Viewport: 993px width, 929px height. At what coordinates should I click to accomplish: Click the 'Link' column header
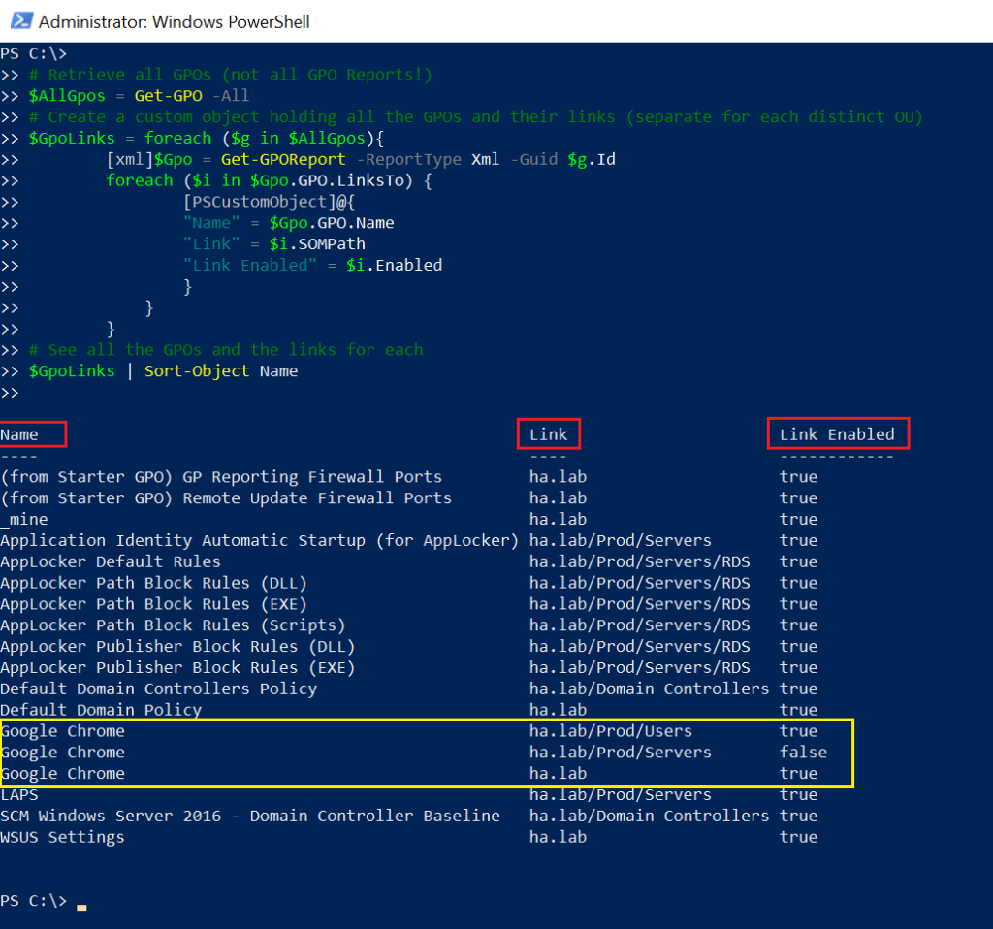coord(549,434)
